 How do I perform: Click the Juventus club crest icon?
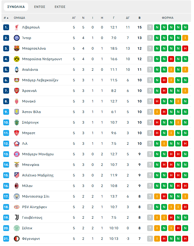16,218
